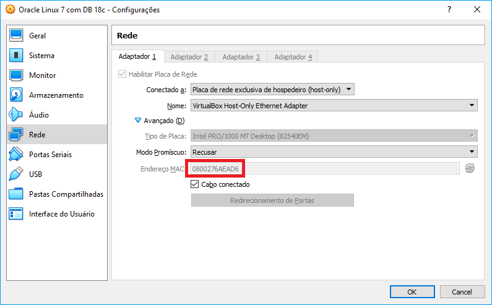Switch to the Adaptador 3 tab
The width and height of the screenshot is (492, 305).
pyautogui.click(x=241, y=57)
